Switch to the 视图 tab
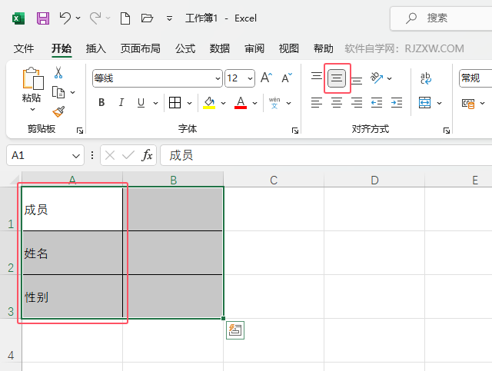 (x=289, y=48)
